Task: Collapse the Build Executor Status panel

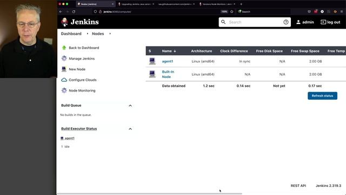Action: (130, 129)
